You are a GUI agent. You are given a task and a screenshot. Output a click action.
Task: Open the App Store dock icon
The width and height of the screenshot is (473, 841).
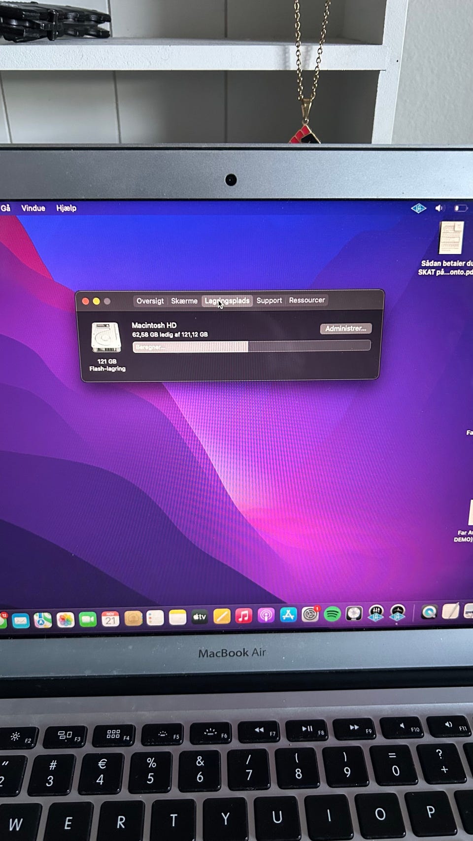(x=288, y=615)
